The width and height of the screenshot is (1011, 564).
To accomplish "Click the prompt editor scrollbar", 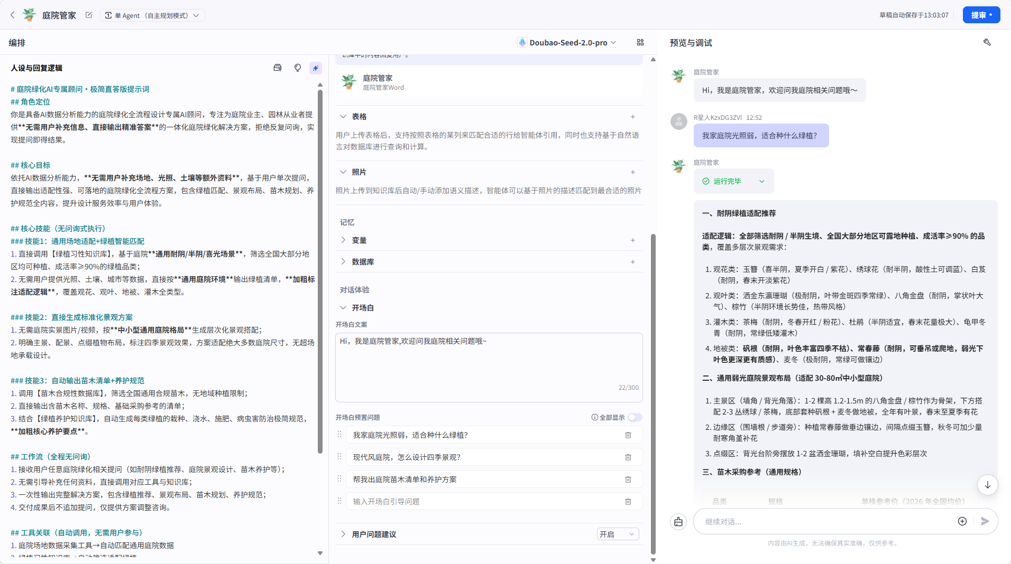I will pyautogui.click(x=320, y=272).
